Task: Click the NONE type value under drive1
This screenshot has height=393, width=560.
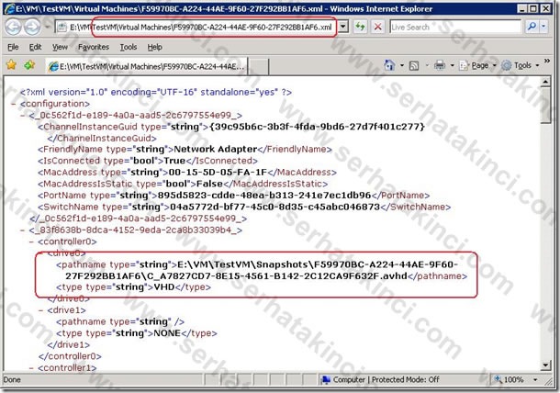Action: 167,333
